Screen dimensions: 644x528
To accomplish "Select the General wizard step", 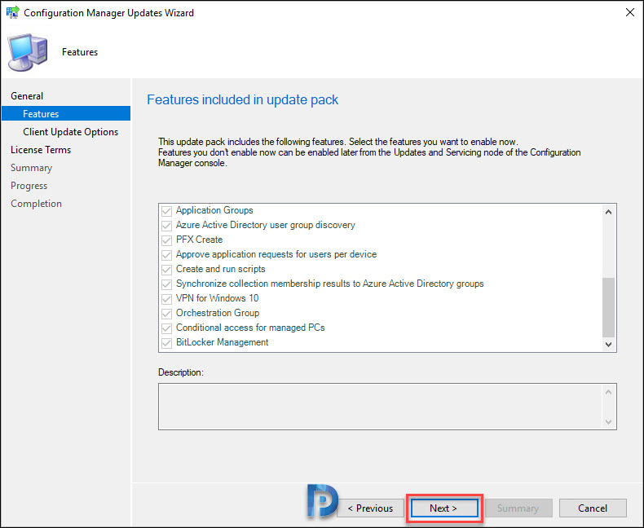I will click(x=27, y=96).
